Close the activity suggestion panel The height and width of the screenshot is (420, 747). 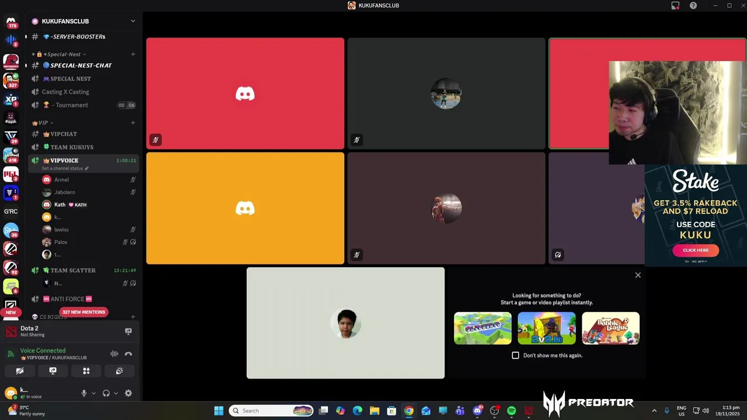[x=638, y=275]
